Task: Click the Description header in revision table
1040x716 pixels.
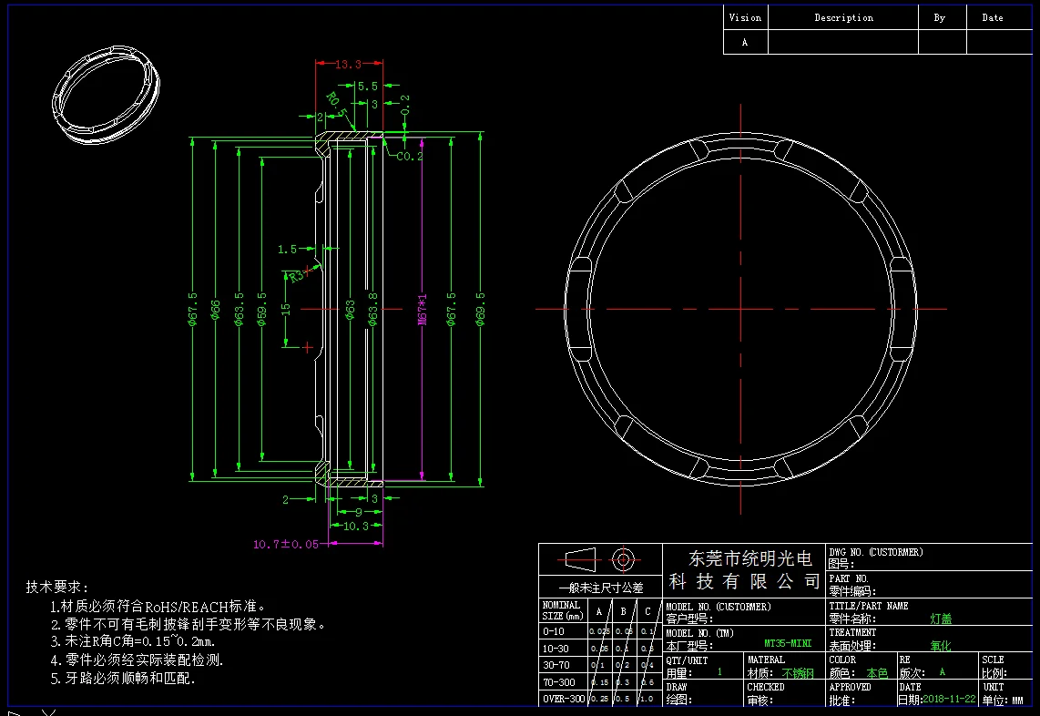Action: pos(843,18)
